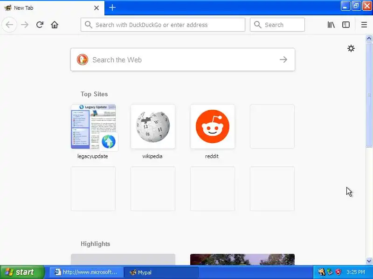
Task: Click the Highlights heading
Action: click(x=96, y=244)
